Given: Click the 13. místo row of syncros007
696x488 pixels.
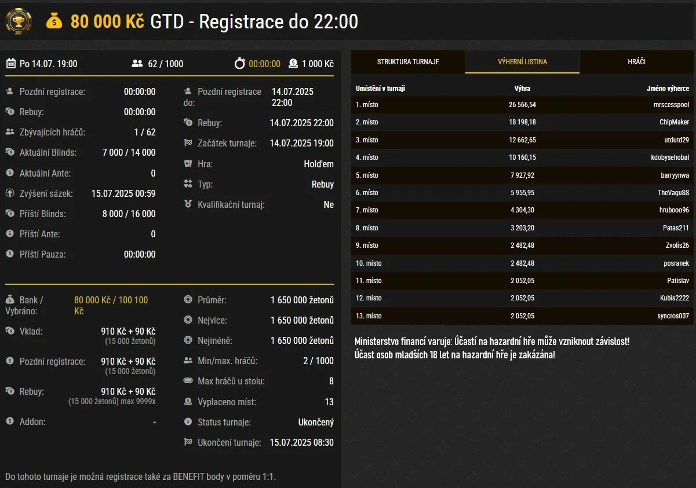Looking at the screenshot, I should coord(522,316).
